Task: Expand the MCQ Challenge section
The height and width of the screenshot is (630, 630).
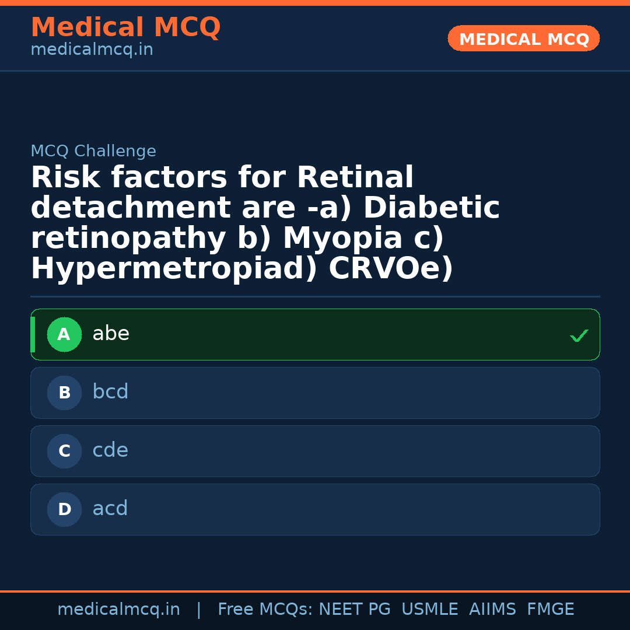Action: [x=93, y=150]
